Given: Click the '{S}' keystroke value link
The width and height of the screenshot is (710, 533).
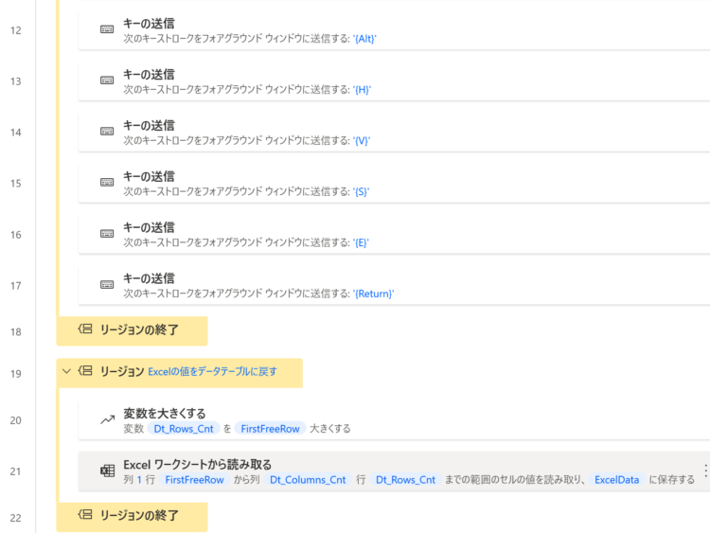Looking at the screenshot, I should 361,192.
